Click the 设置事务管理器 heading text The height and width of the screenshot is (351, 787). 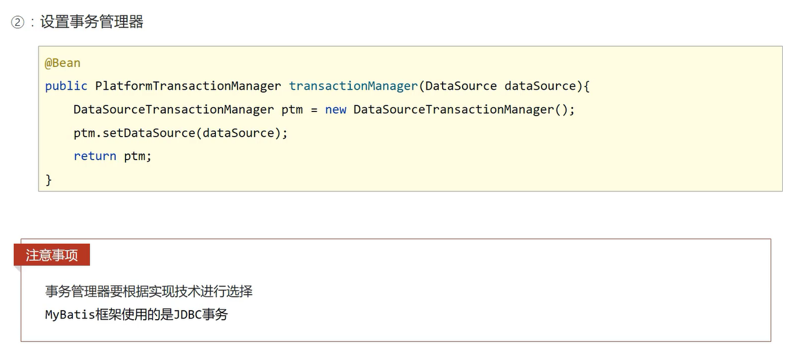(x=92, y=22)
